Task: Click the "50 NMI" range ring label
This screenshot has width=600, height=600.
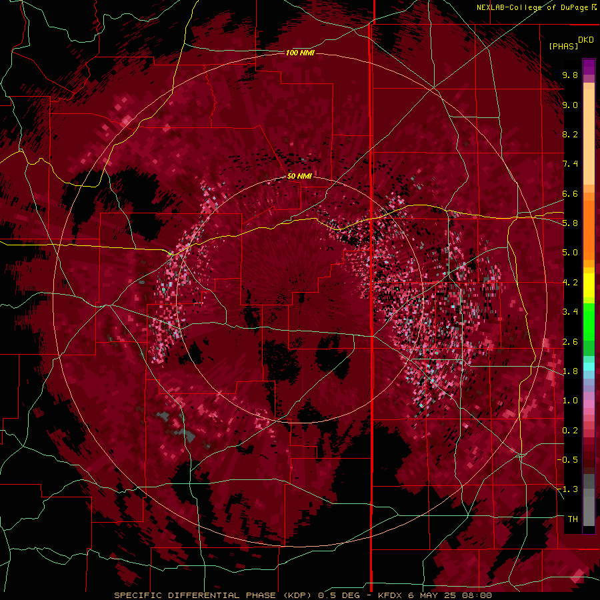Action: point(299,177)
